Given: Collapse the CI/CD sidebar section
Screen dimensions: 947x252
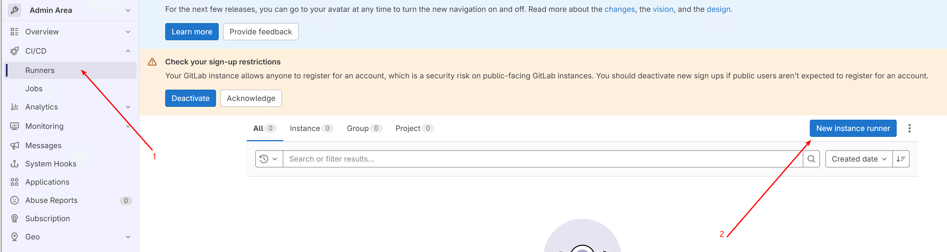Looking at the screenshot, I should coord(128,51).
